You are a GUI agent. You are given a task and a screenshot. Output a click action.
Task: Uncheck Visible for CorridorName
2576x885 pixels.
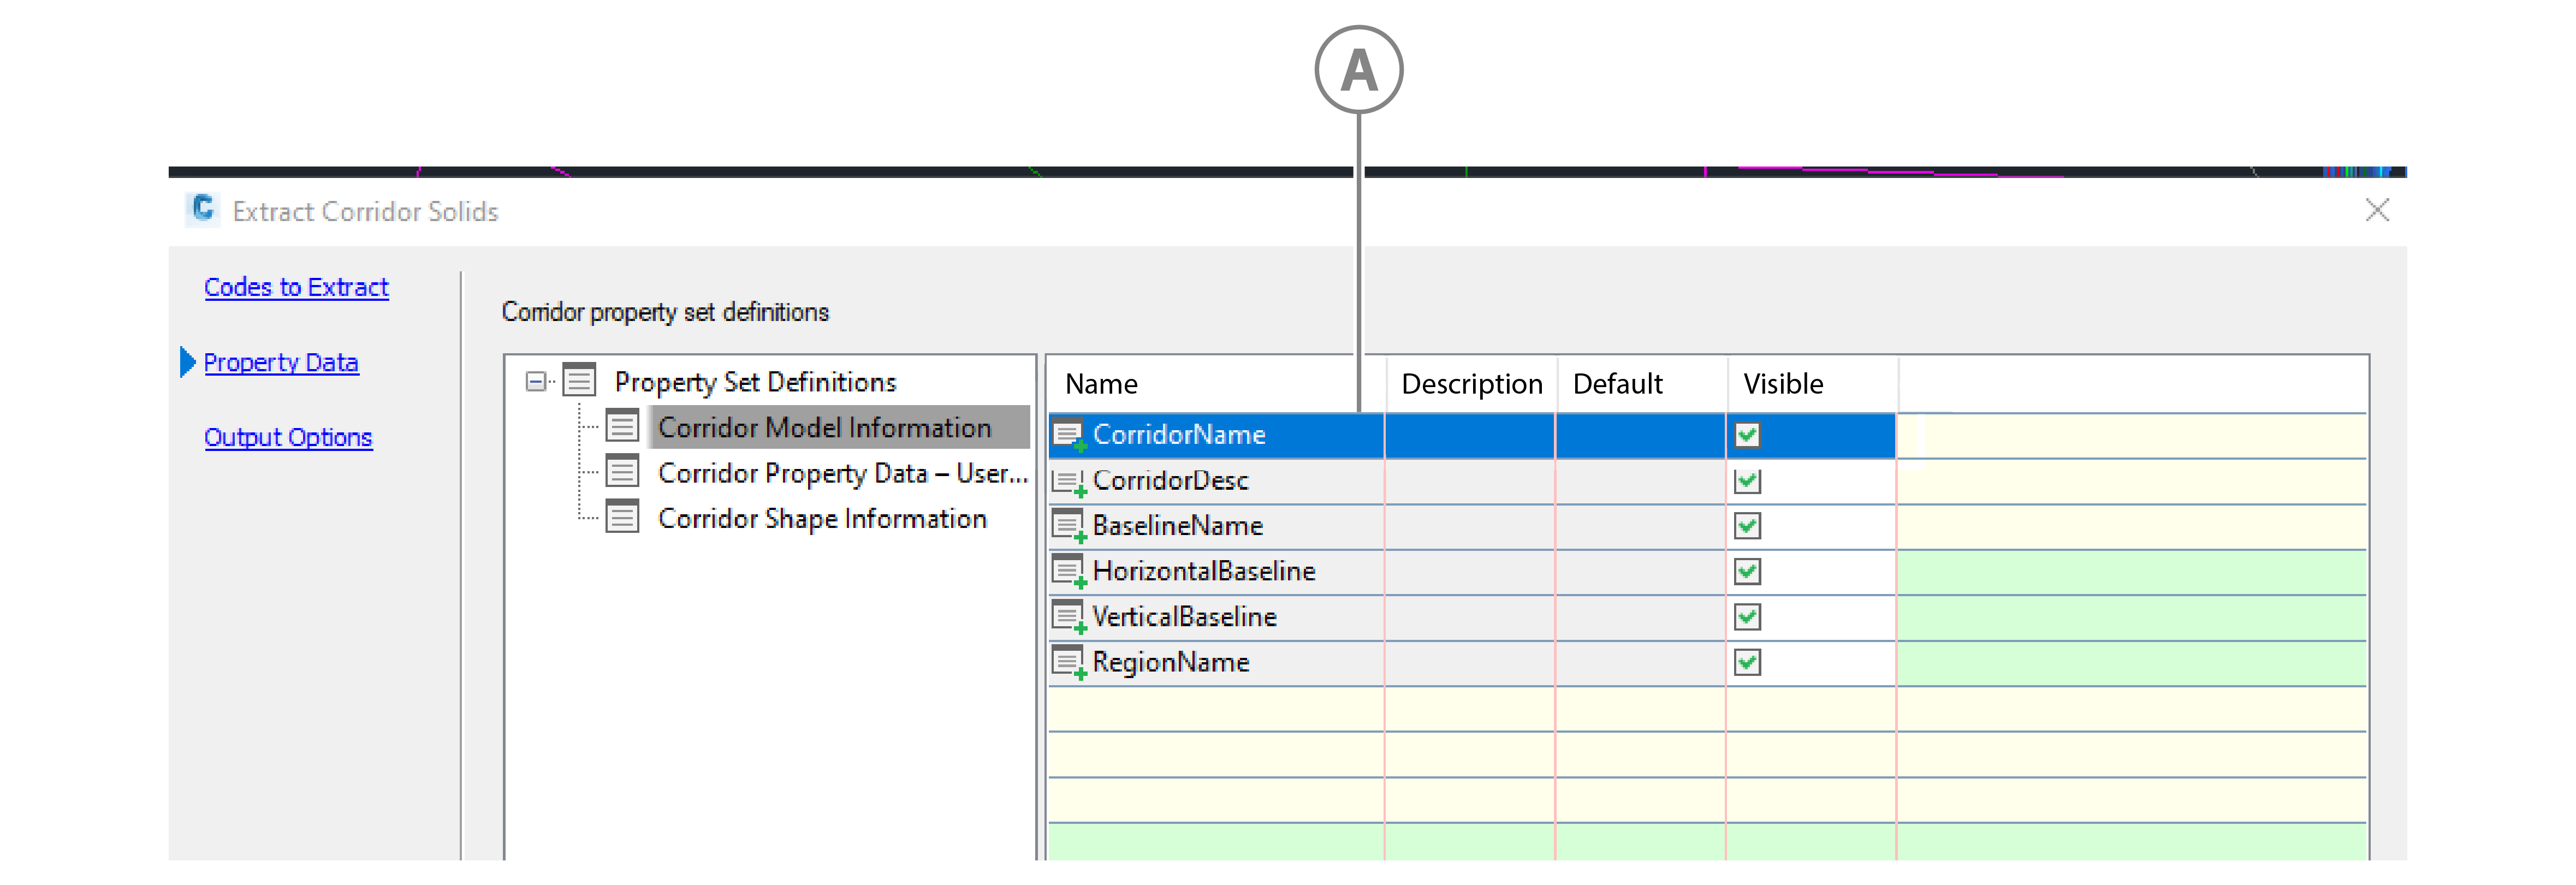pyautogui.click(x=1747, y=435)
